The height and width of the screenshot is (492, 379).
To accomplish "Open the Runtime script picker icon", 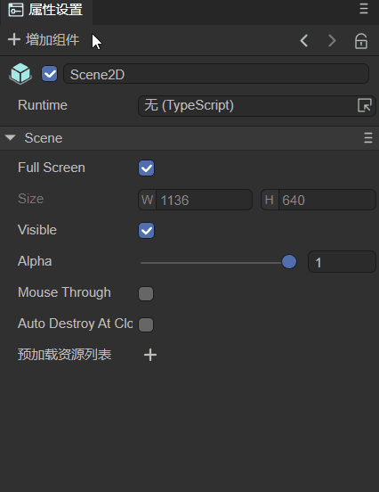I will 365,105.
